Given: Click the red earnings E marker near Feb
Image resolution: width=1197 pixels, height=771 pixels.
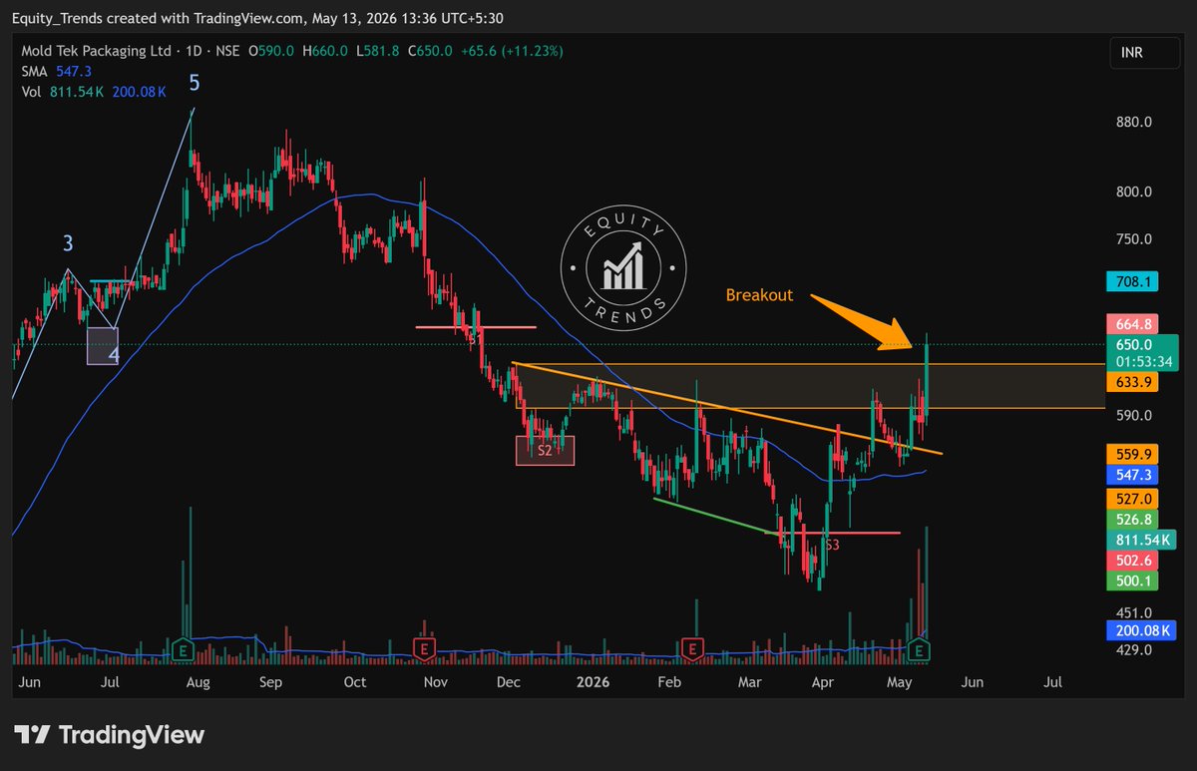Looking at the screenshot, I should [x=692, y=649].
